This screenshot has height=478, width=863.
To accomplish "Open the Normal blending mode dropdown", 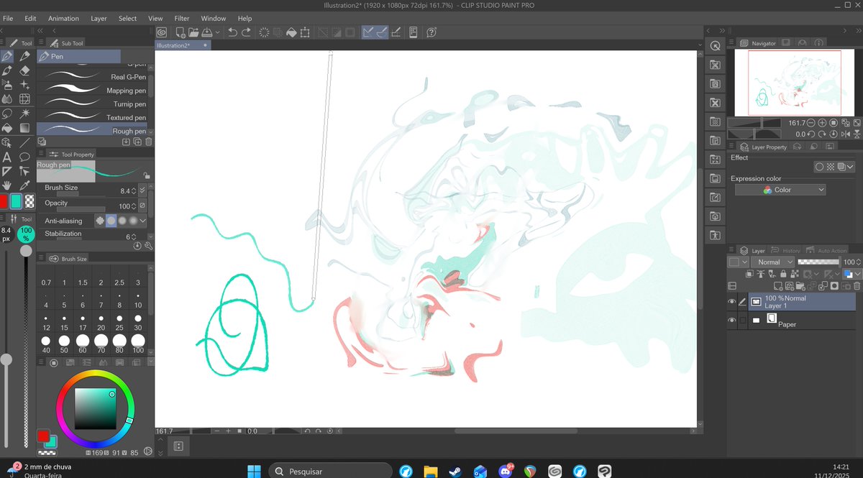I will [x=773, y=262].
